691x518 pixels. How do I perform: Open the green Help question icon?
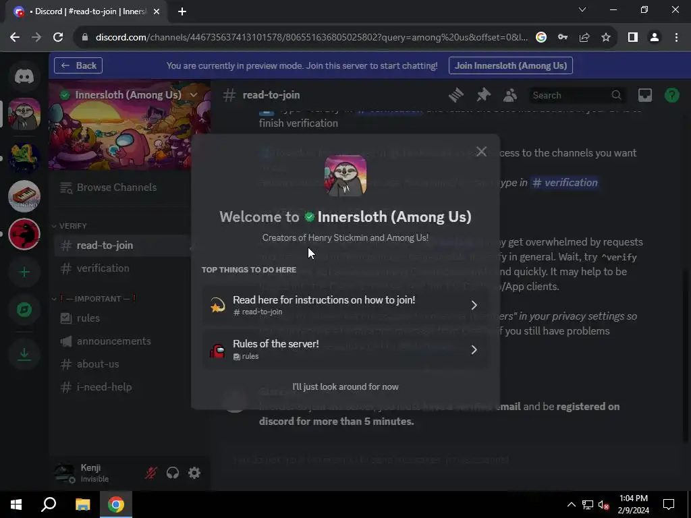tap(671, 95)
